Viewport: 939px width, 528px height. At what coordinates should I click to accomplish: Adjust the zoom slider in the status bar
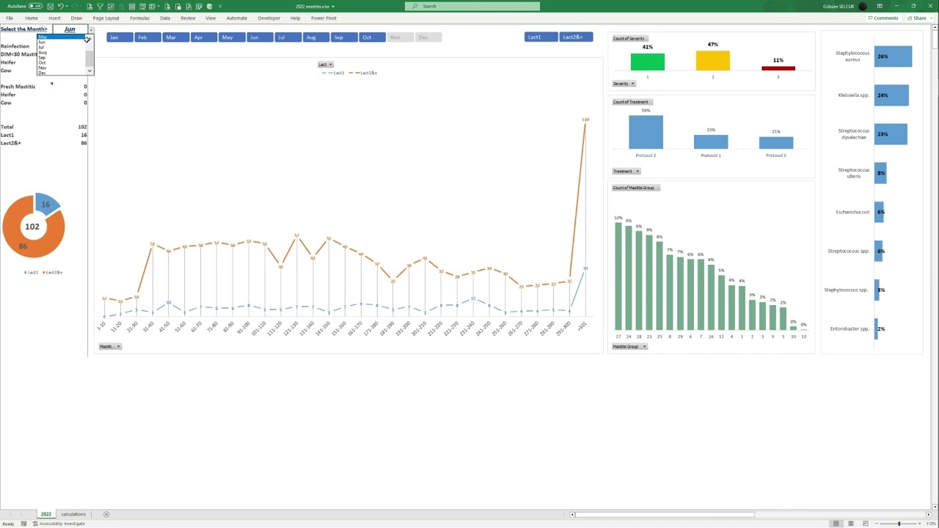point(899,524)
